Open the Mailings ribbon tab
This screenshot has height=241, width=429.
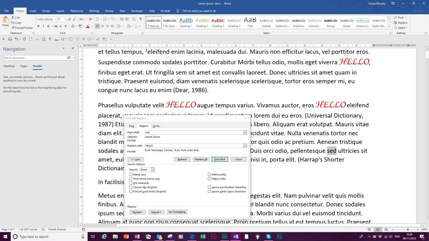[x=95, y=11]
